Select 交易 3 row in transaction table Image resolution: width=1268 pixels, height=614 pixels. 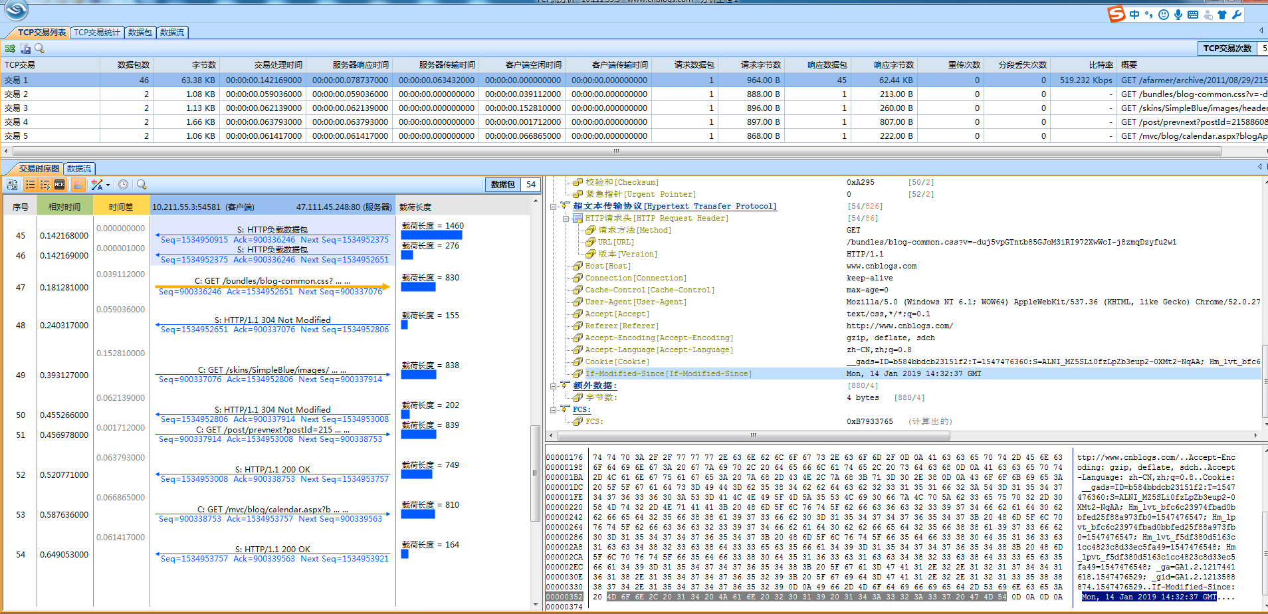[634, 108]
